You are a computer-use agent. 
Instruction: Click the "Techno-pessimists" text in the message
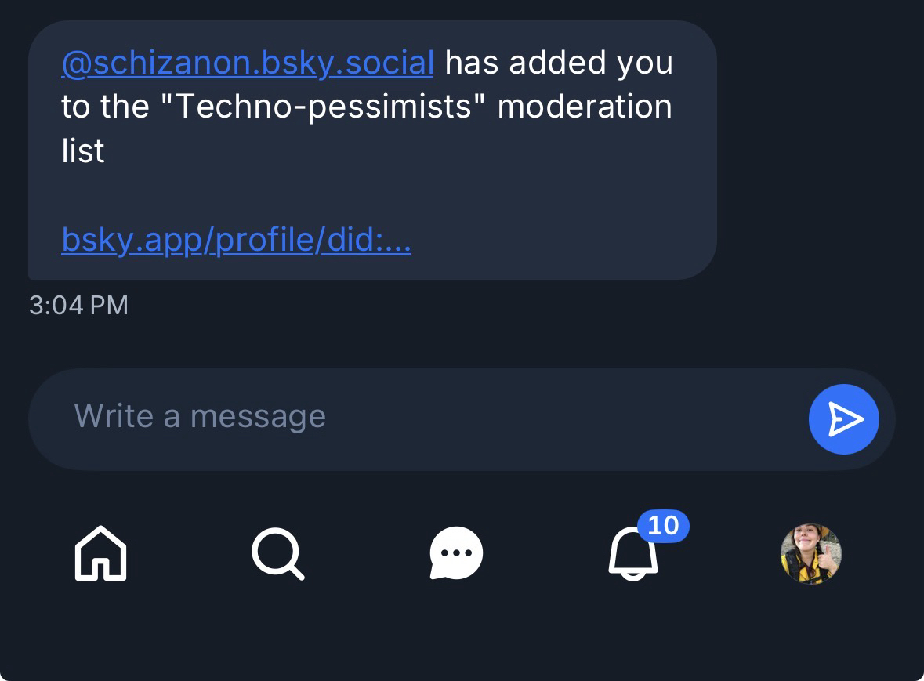click(x=323, y=107)
